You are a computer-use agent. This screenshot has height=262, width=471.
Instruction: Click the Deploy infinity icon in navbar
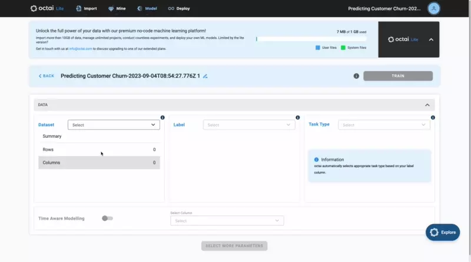coord(171,8)
